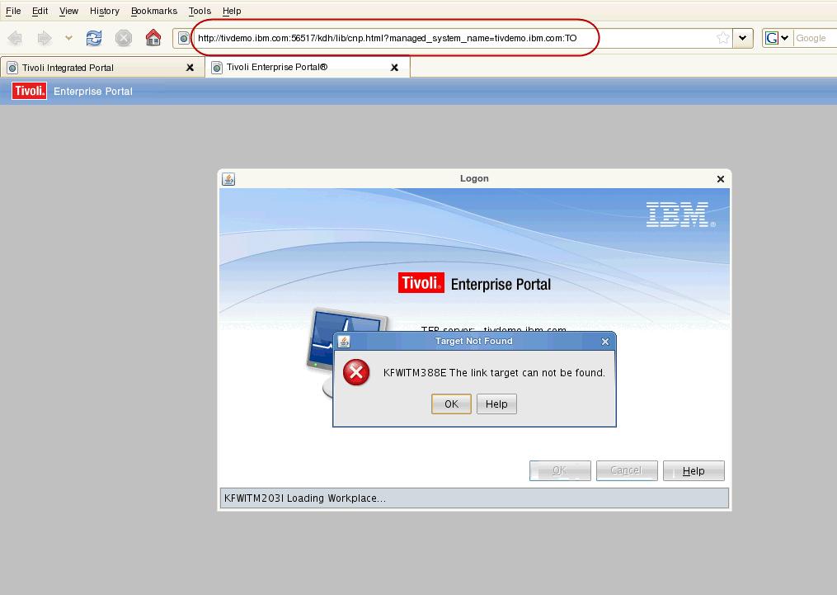Click the red Tivoli logo in banner
This screenshot has height=595, width=837.
click(x=30, y=91)
